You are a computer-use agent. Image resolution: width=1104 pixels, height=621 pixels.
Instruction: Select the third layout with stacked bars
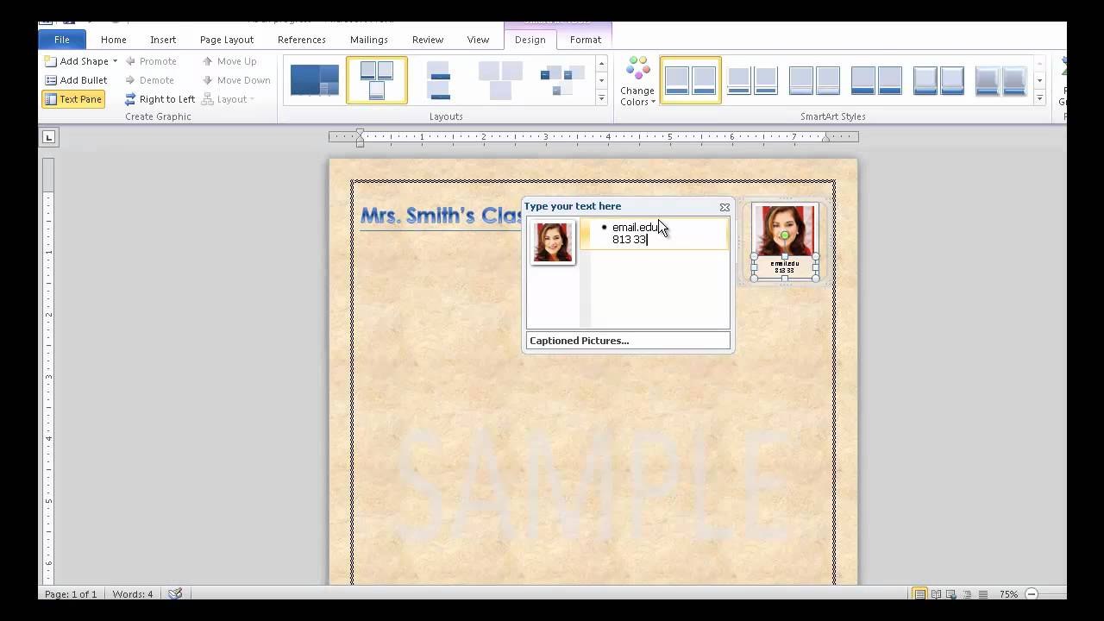pos(439,80)
